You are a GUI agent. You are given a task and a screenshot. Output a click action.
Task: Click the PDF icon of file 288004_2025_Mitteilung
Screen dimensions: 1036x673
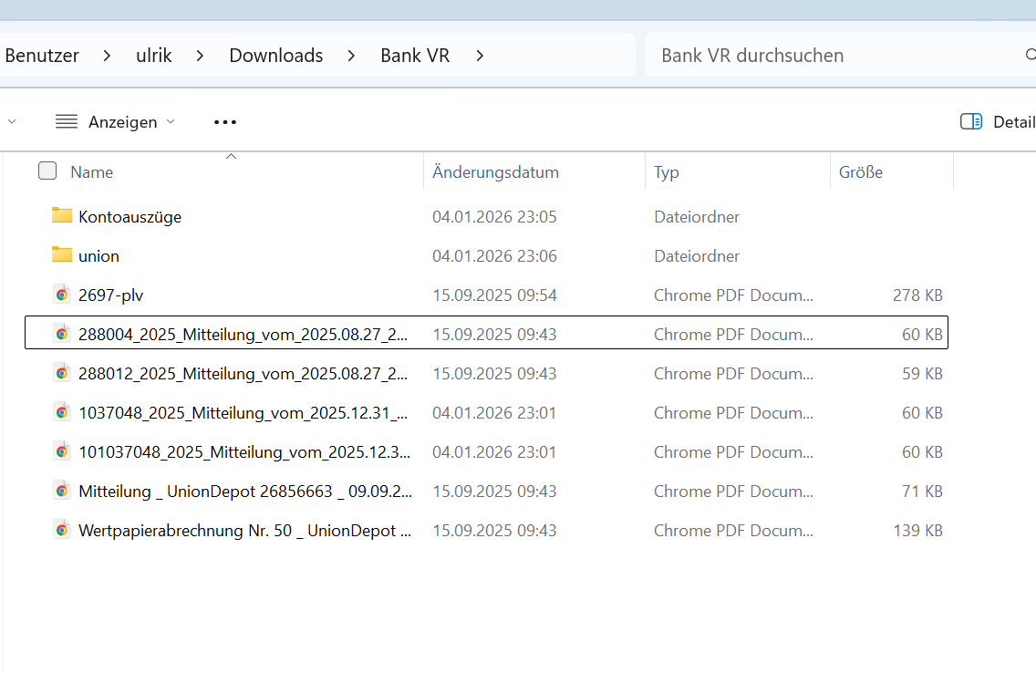[61, 334]
